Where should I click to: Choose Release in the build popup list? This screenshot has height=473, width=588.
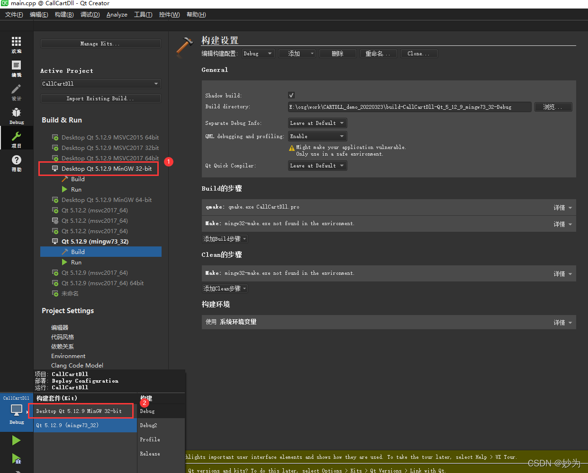pos(161,454)
